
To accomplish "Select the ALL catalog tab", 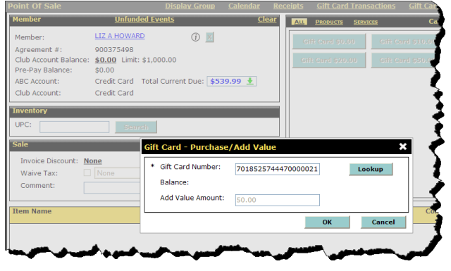I will 299,22.
